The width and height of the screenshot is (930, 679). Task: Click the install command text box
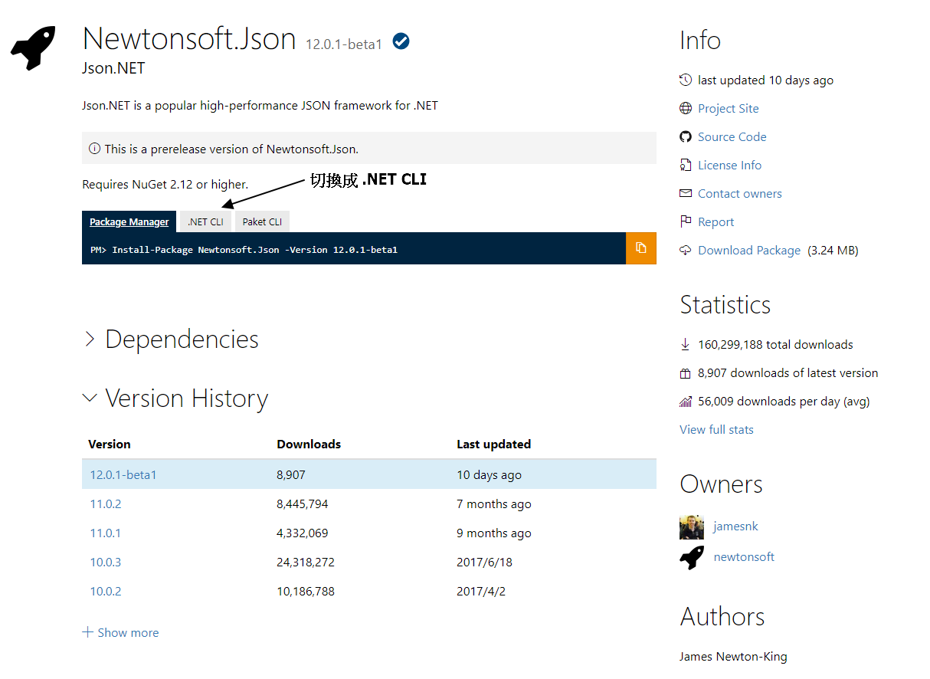tap(354, 248)
